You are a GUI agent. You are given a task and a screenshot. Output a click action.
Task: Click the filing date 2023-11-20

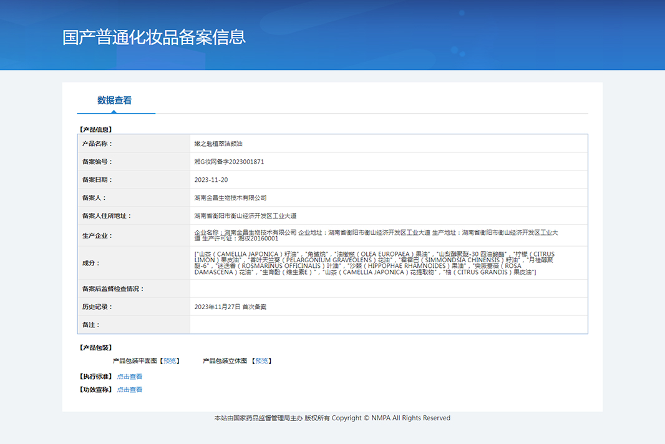(210, 180)
